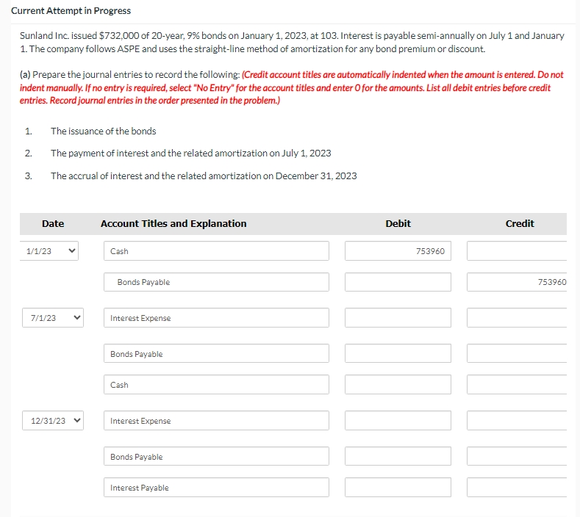Image resolution: width=580 pixels, height=517 pixels.
Task: Click the Bonds Payable field under 12/31/23
Action: [x=216, y=456]
